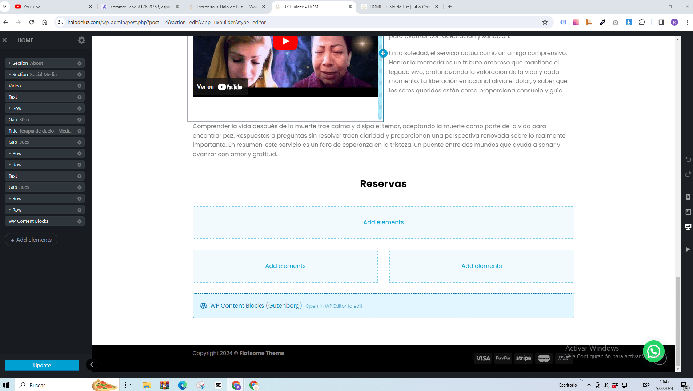The height and width of the screenshot is (391, 693).
Task: Open the Chrome side panel icon
Action: pyautogui.click(x=661, y=22)
